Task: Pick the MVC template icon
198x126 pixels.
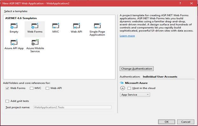Action: [x=56, y=26]
